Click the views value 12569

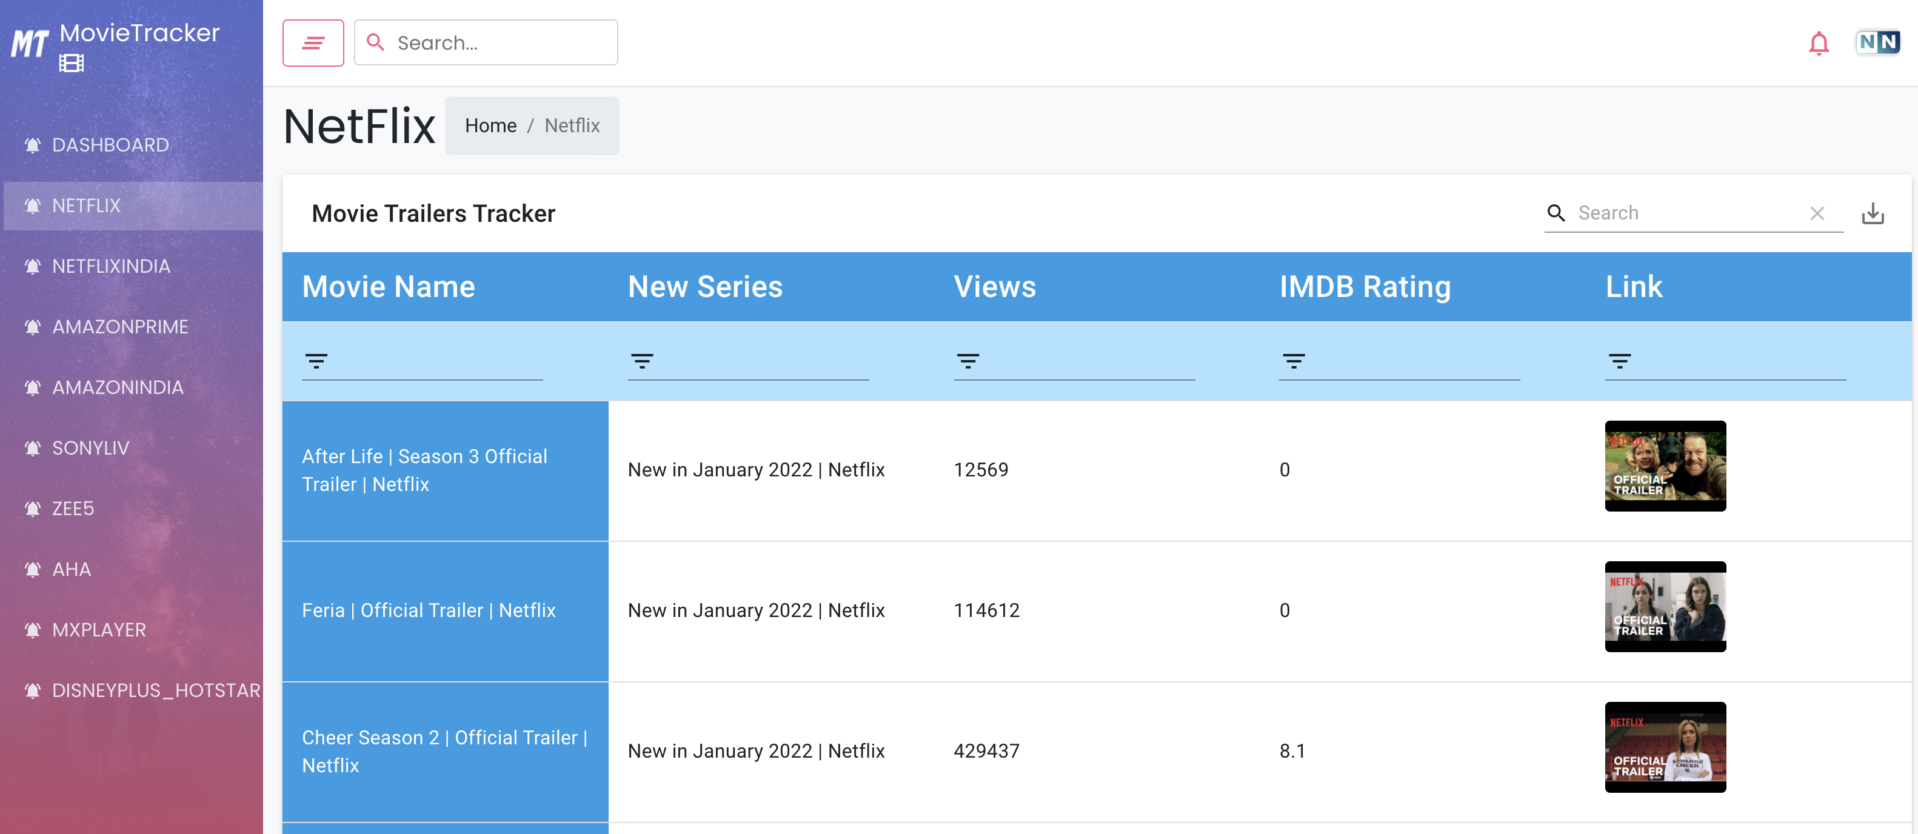[981, 470]
